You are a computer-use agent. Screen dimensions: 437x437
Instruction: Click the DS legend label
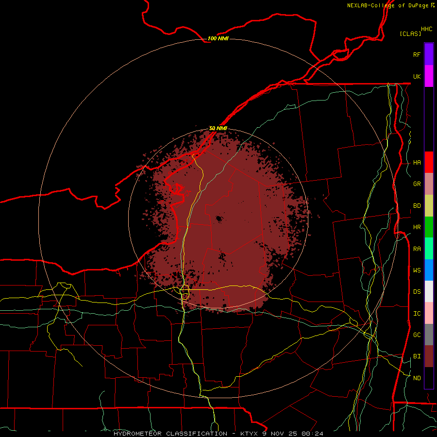point(417,292)
